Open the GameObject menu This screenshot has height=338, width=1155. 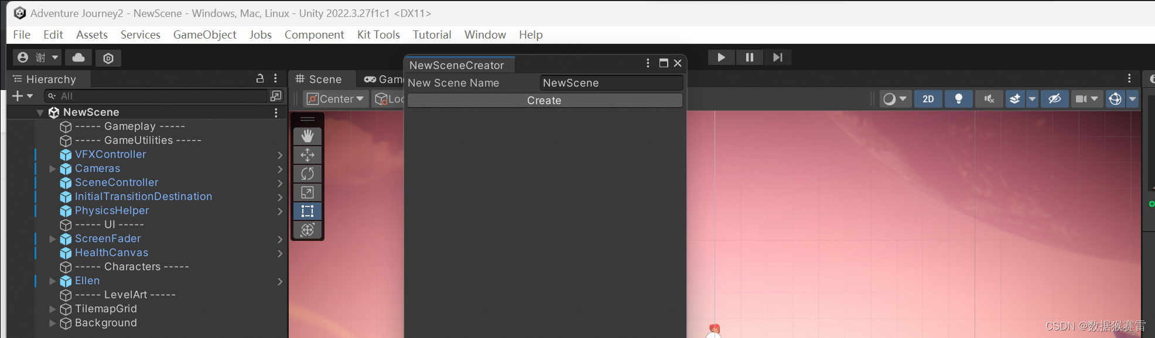tap(205, 35)
